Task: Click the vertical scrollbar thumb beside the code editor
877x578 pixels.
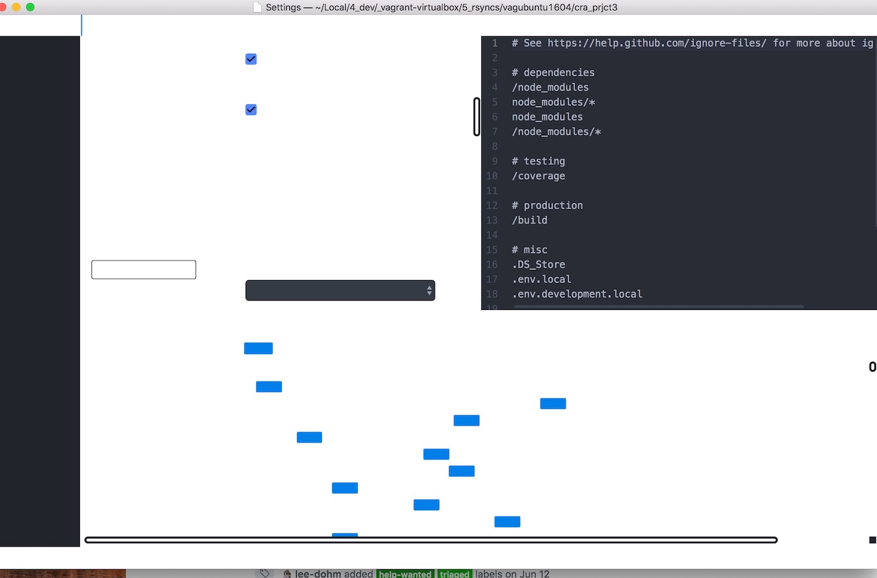Action: pyautogui.click(x=477, y=116)
